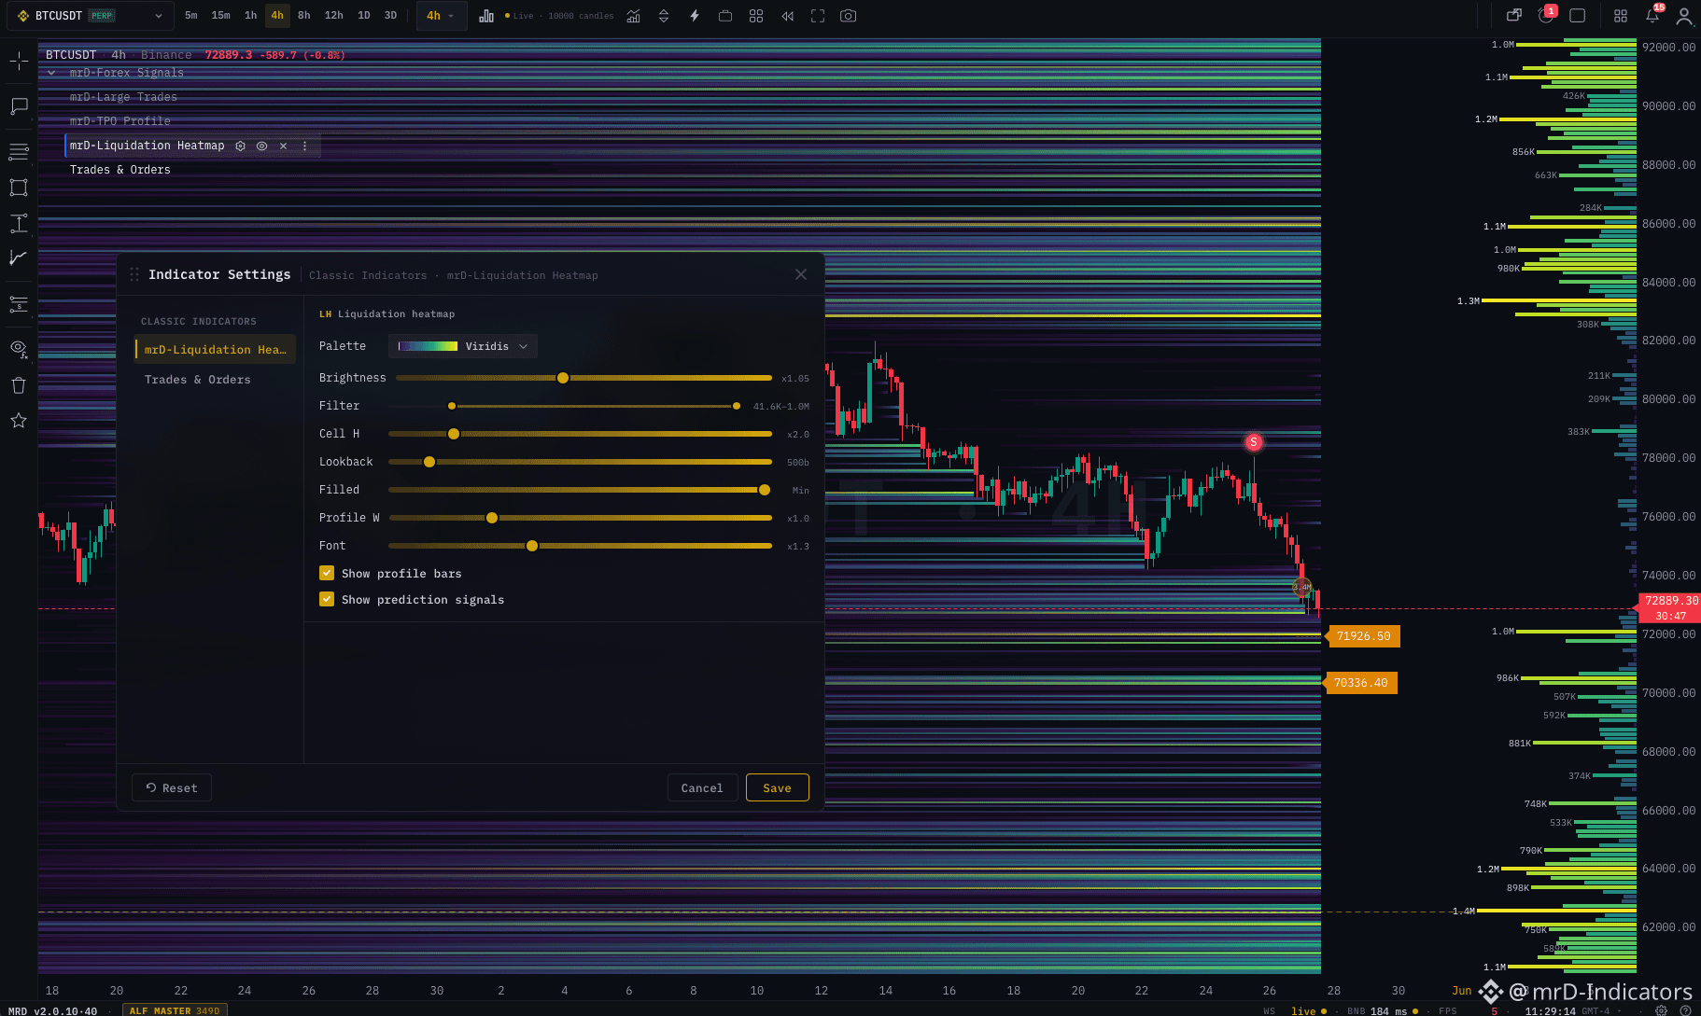Select the rectangle shape tool

click(19, 188)
